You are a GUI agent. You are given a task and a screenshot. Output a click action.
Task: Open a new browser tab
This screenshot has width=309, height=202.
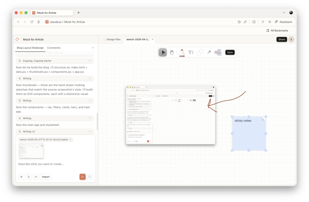(78, 13)
